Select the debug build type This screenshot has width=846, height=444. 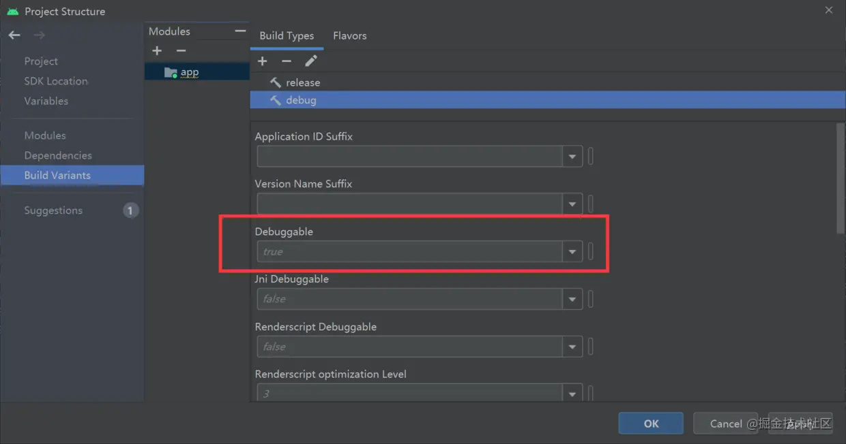tap(548, 100)
